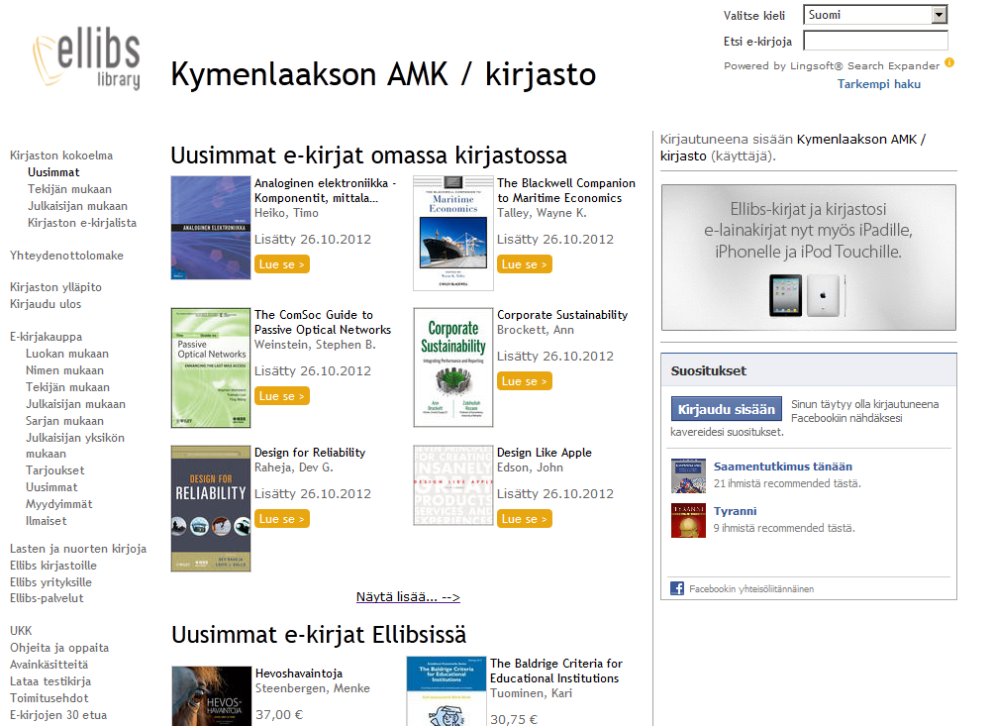Open the Valitse kieli language dropdown
994x726 pixels.
[x=875, y=15]
